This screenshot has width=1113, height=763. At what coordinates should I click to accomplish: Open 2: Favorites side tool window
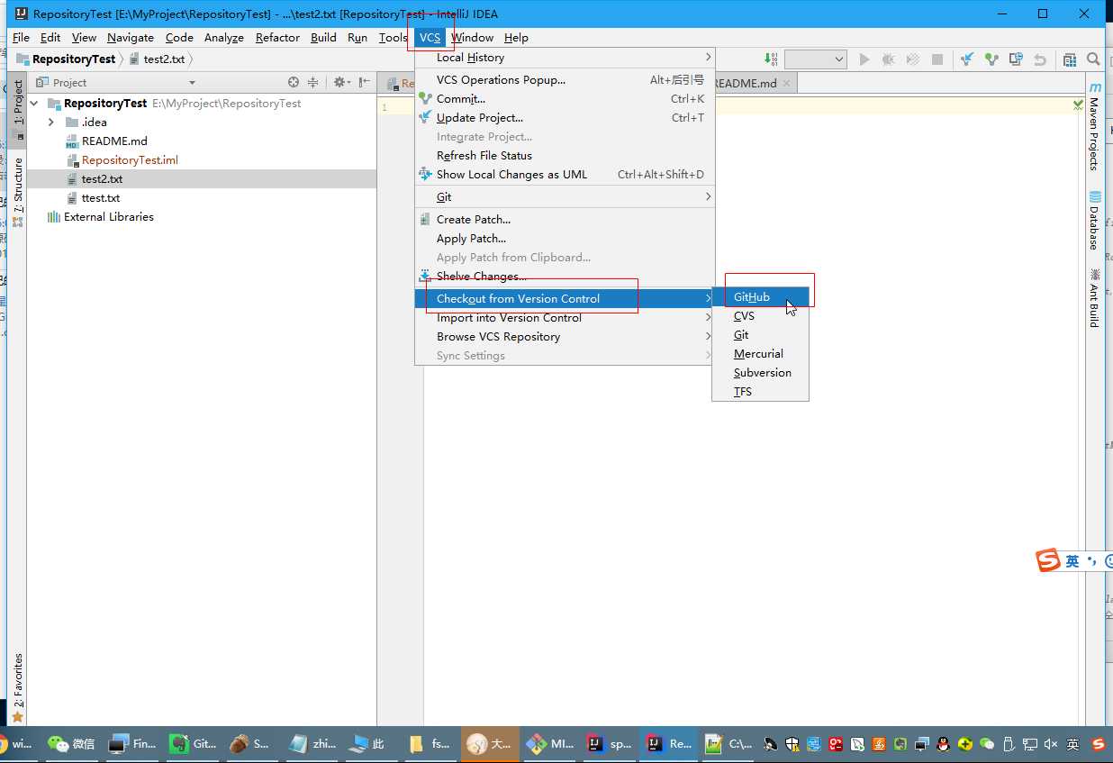pos(17,688)
